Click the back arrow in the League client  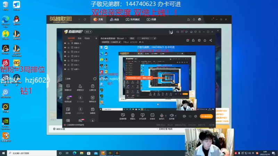80,19
